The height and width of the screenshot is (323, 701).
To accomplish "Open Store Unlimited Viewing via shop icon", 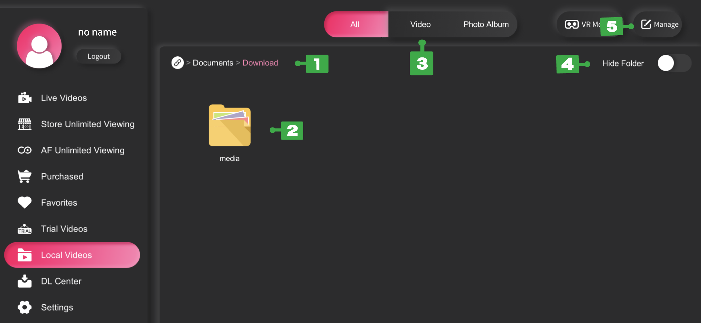I will 24,124.
